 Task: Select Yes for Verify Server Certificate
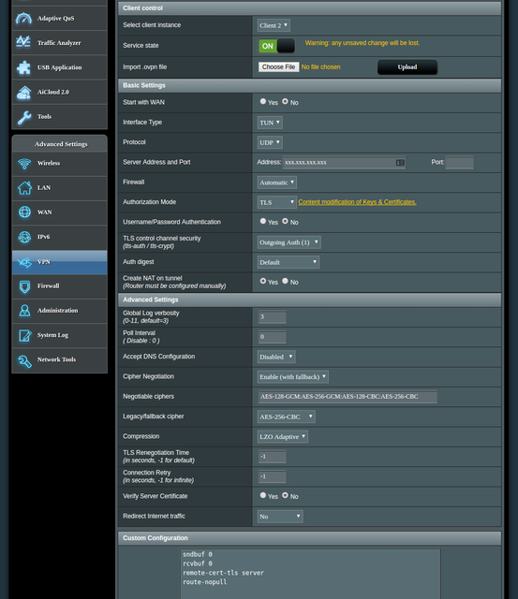(x=263, y=495)
